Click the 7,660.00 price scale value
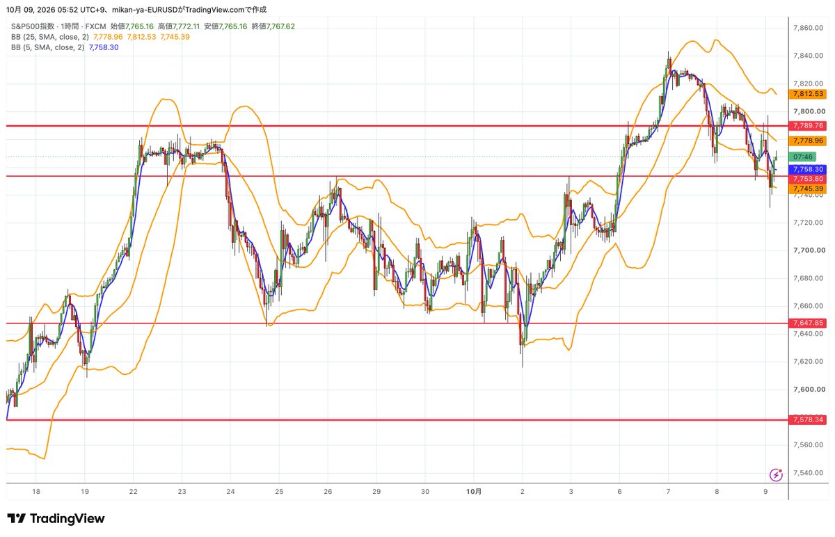 809,306
